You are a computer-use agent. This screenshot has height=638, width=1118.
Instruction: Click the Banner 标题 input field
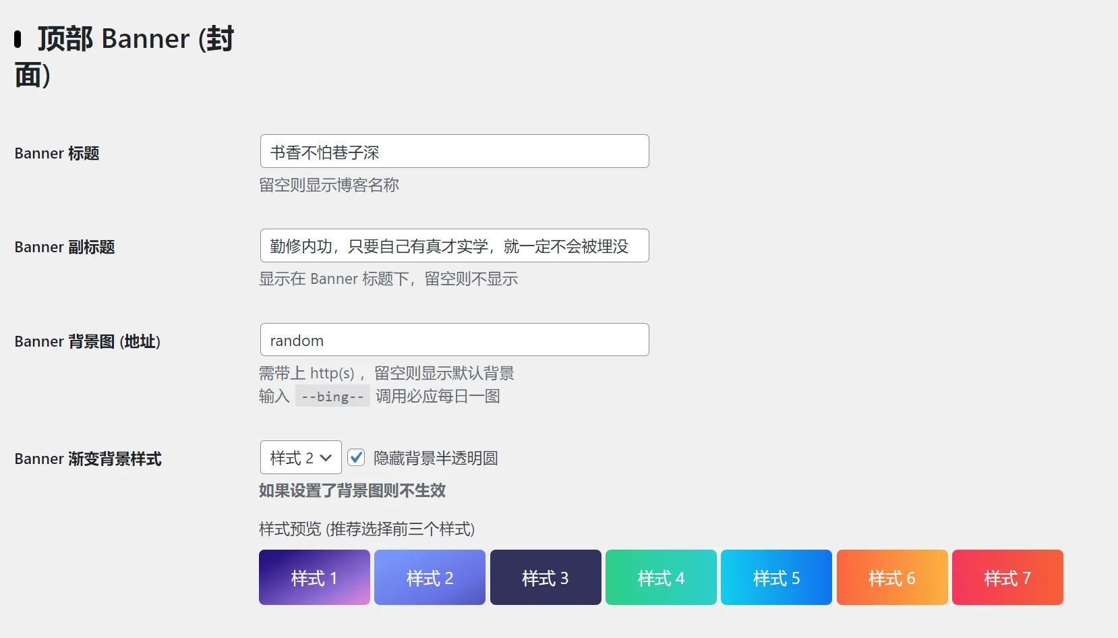[x=454, y=151]
